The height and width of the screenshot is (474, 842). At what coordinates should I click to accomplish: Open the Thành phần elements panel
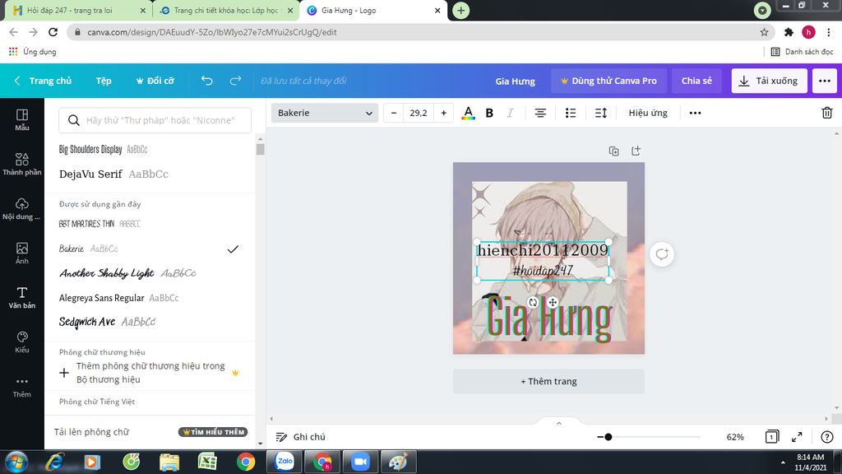22,164
